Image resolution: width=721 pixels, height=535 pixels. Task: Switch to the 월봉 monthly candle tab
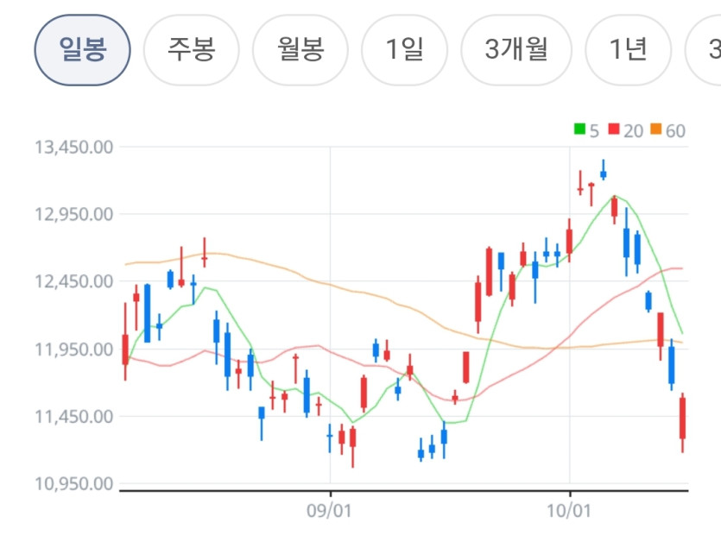point(300,50)
